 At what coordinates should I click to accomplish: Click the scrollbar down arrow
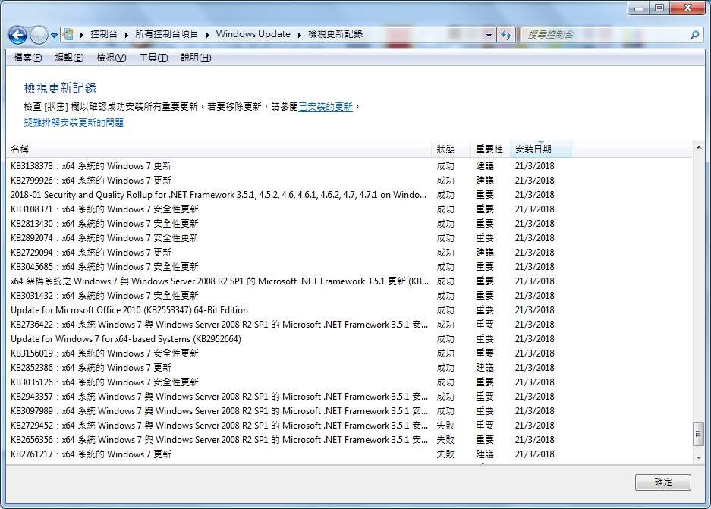(x=699, y=457)
